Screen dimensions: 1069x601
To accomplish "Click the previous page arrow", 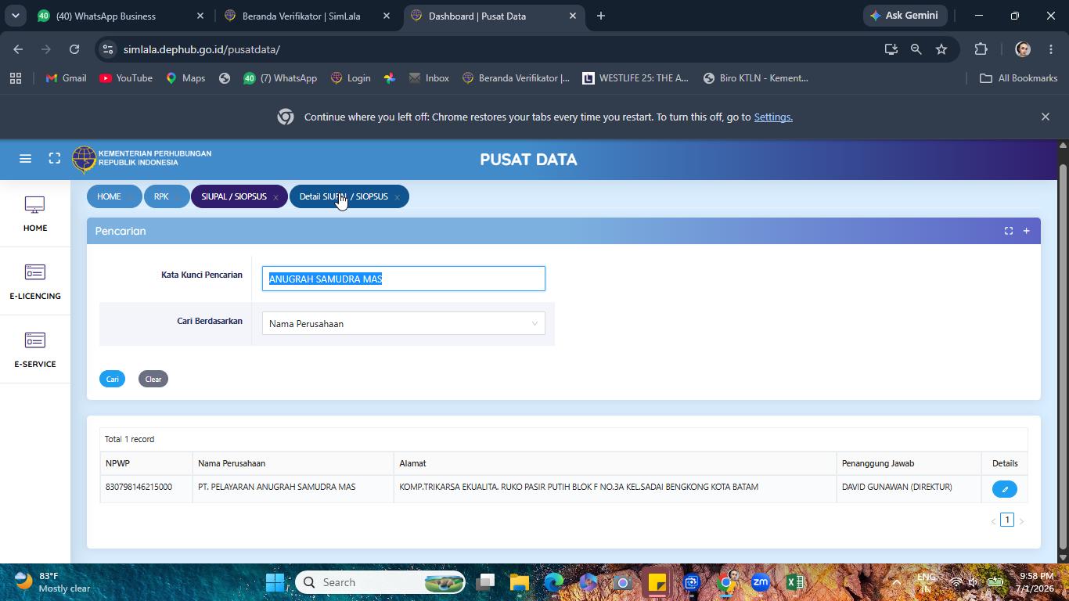I will point(993,521).
